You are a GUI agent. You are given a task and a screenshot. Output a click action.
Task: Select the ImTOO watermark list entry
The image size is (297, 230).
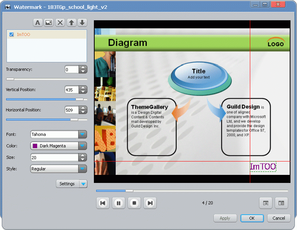47,34
